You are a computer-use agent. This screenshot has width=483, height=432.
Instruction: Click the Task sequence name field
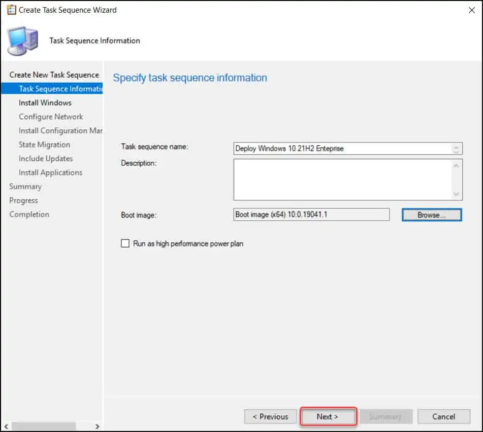coord(348,149)
